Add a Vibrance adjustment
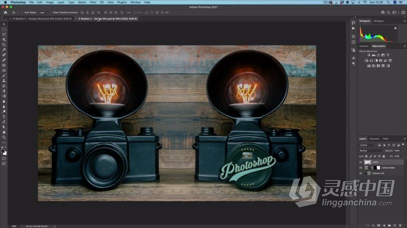 coord(388,55)
